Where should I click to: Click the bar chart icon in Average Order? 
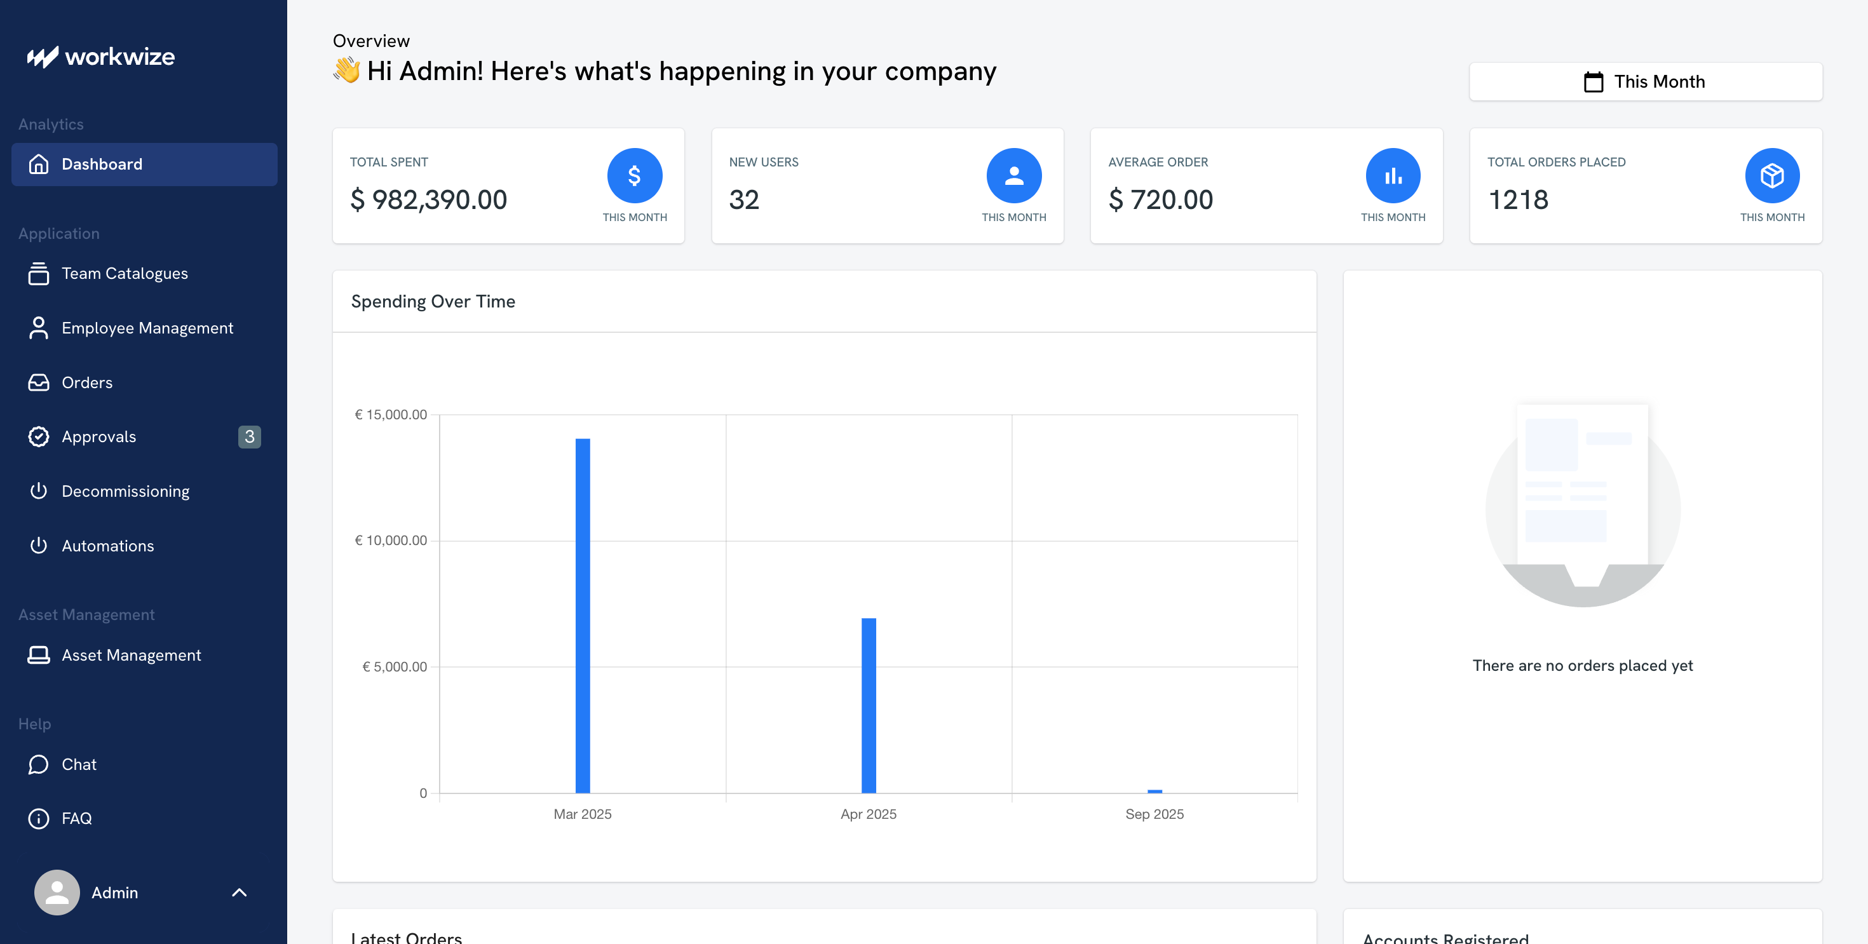(x=1392, y=175)
